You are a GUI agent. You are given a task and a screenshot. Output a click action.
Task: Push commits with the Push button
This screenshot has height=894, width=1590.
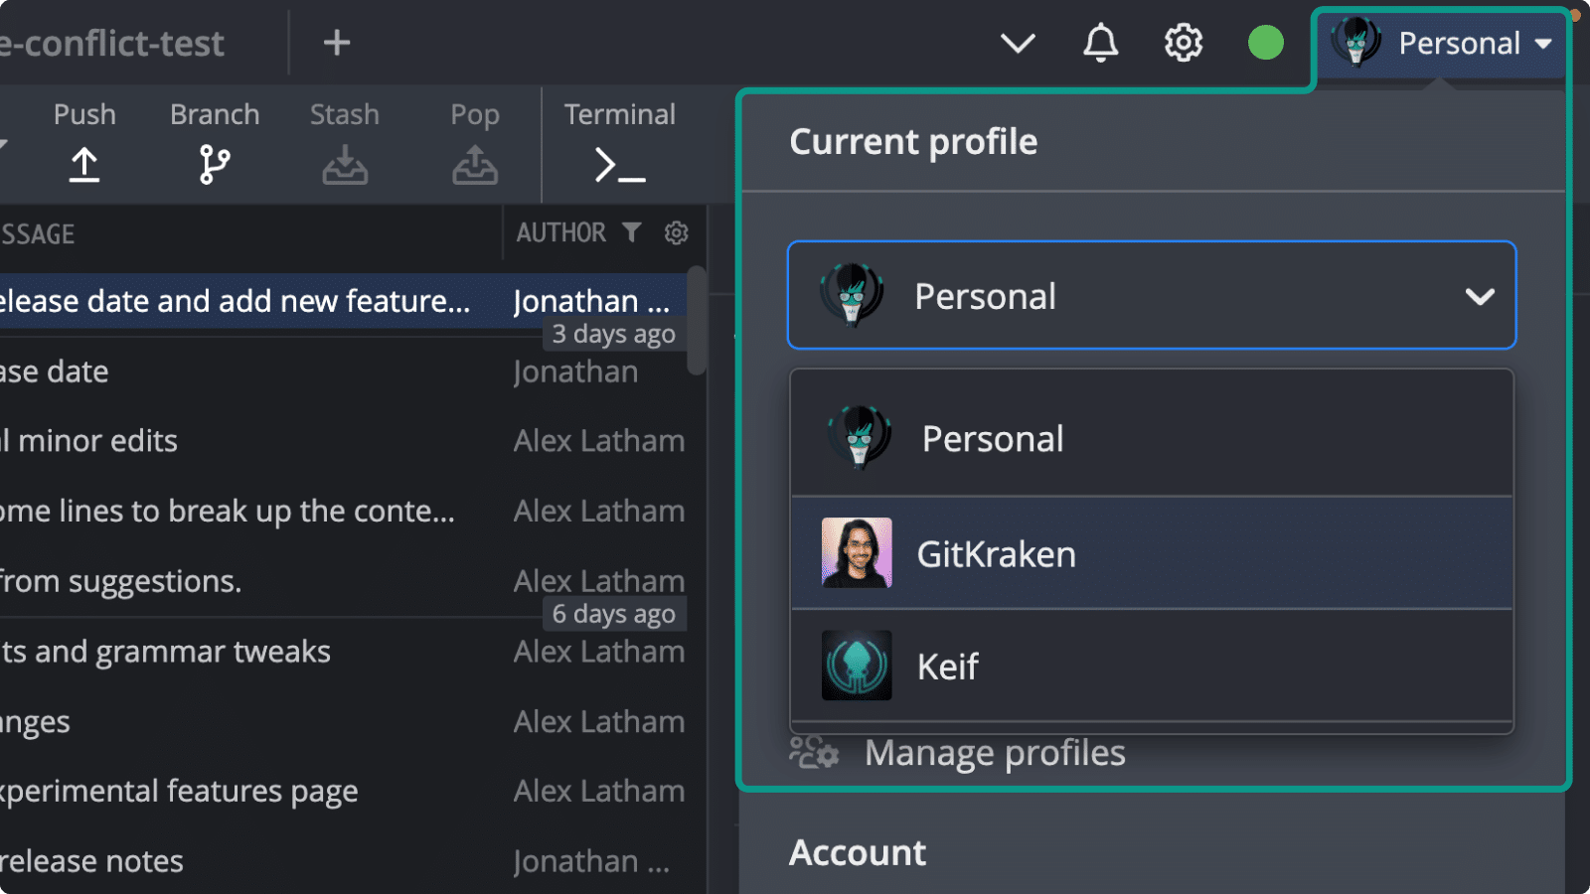[x=84, y=141]
